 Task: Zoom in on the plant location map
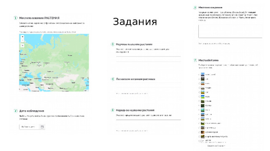[22, 36]
